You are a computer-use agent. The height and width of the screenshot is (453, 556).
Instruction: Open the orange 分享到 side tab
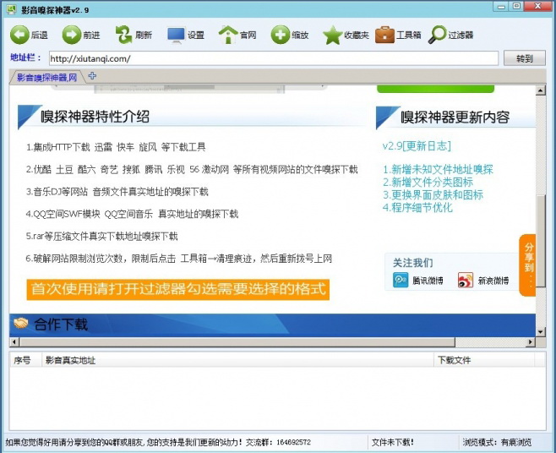pos(527,265)
